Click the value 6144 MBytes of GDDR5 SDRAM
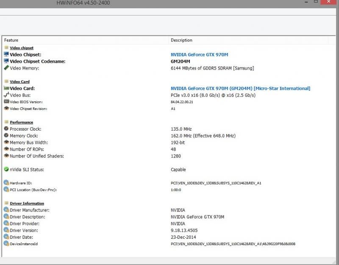This screenshot has width=339, height=265. 212,68
